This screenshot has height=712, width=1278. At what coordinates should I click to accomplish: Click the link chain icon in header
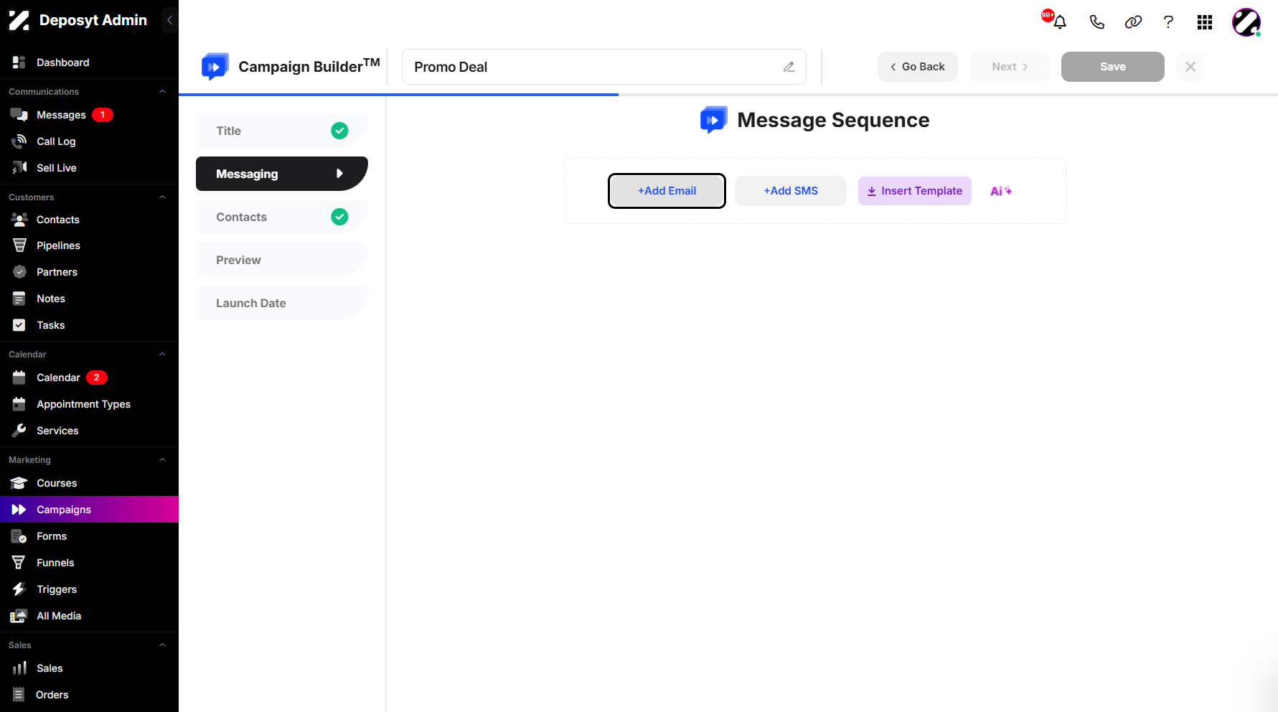(x=1133, y=22)
